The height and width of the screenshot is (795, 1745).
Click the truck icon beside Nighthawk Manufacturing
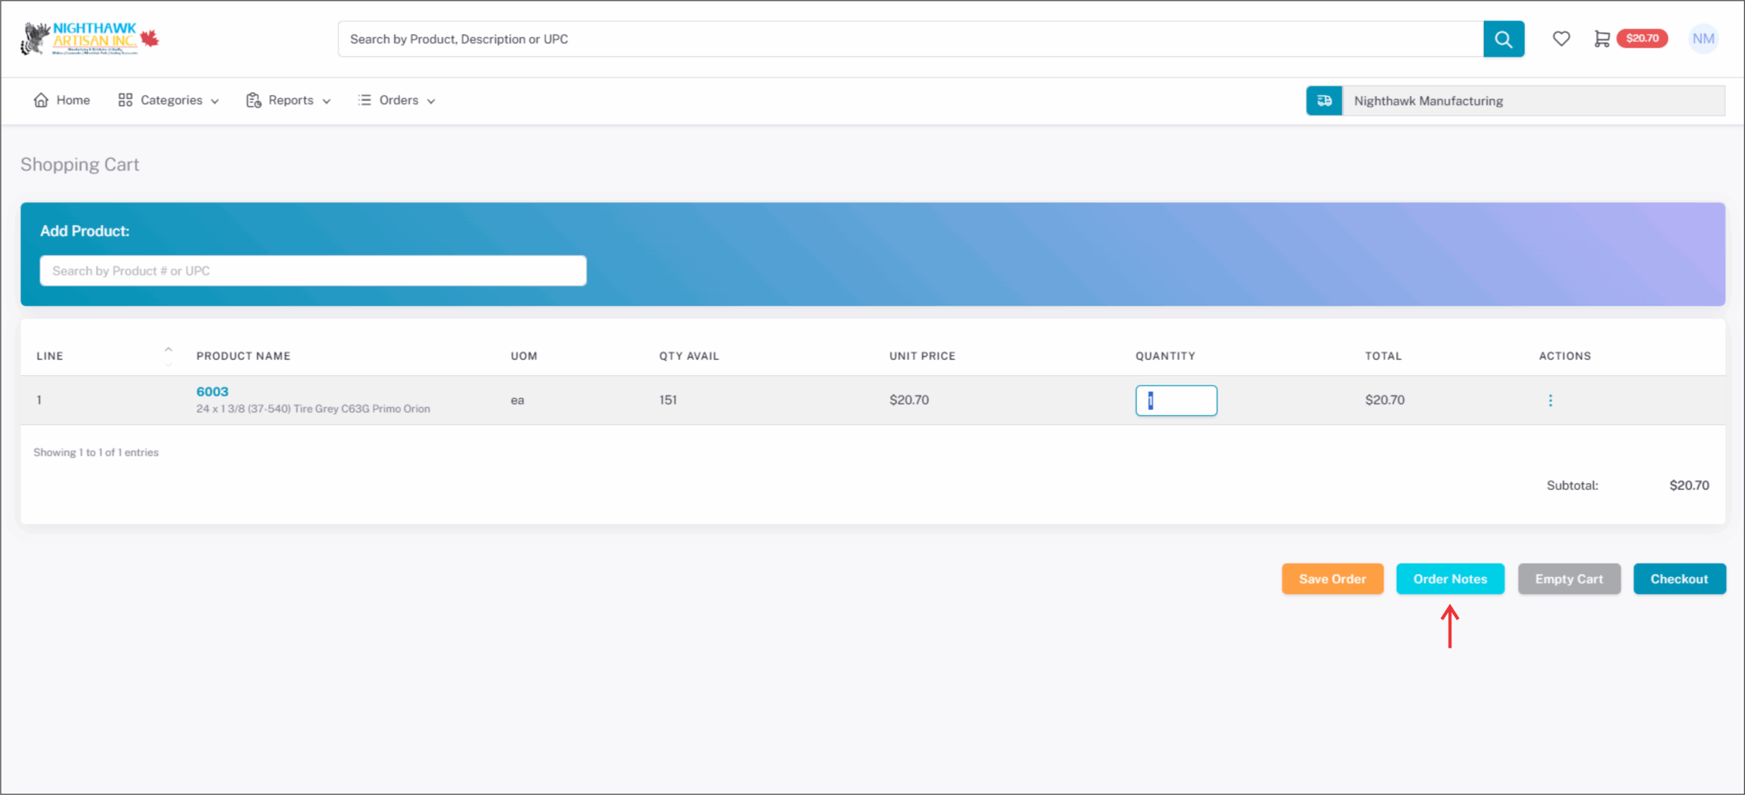pyautogui.click(x=1324, y=101)
